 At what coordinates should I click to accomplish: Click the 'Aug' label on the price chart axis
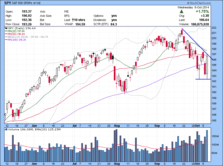(116, 126)
